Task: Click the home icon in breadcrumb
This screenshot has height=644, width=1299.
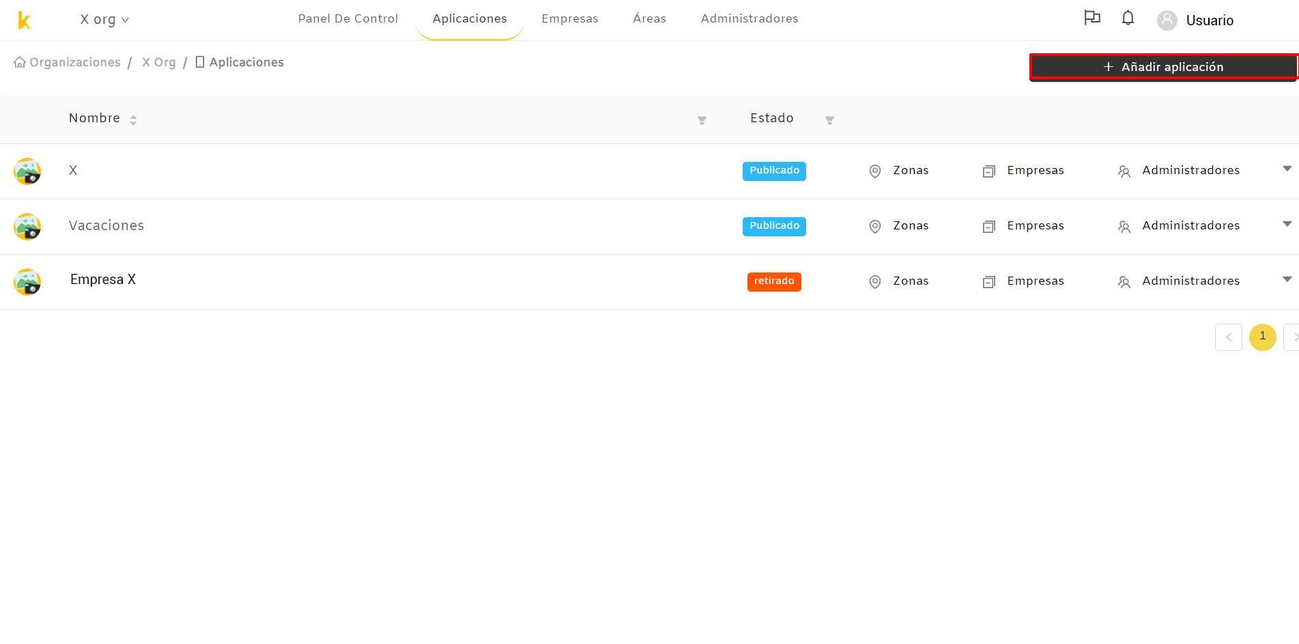Action: [x=20, y=62]
